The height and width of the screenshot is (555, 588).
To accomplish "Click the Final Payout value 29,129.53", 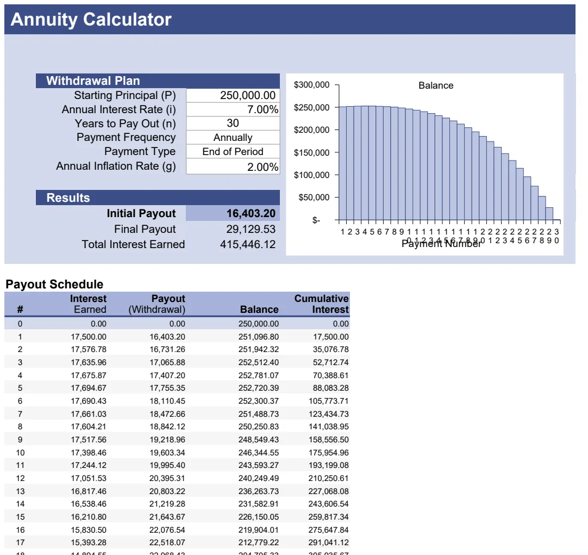I will pos(251,229).
